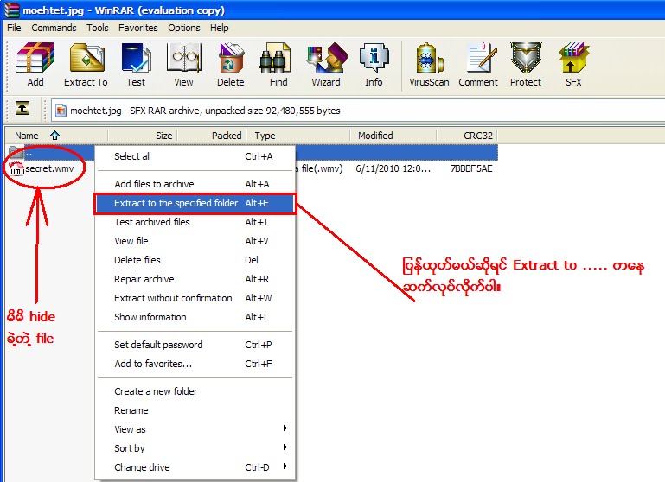
Task: Sort by the Name column header
Action: click(x=56, y=136)
